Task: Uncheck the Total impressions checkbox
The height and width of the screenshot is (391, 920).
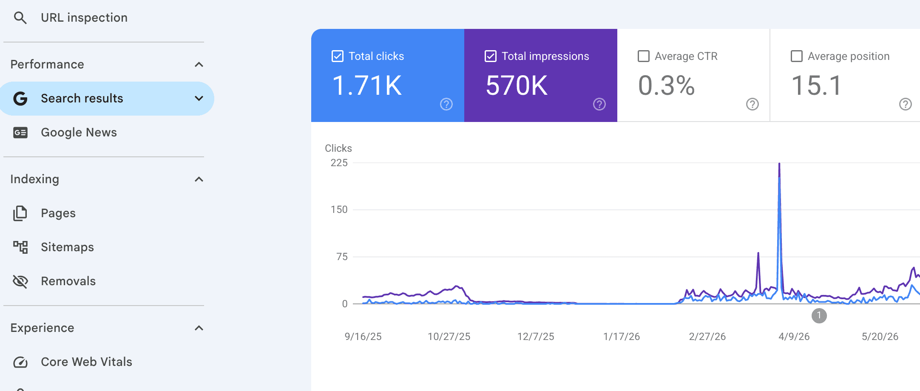Action: pos(491,56)
